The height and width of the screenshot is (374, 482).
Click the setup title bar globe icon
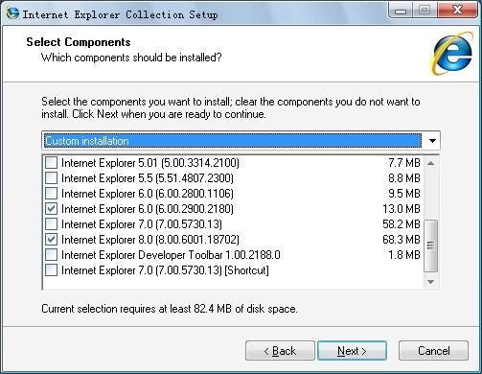click(12, 13)
